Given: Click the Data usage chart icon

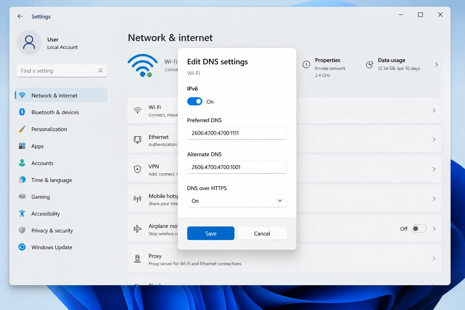Looking at the screenshot, I should [369, 64].
